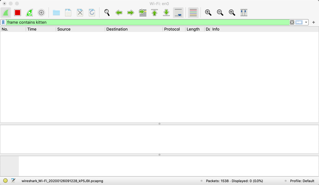Save this capture file icon
Viewport: 319px width, 185px height.
(68, 13)
